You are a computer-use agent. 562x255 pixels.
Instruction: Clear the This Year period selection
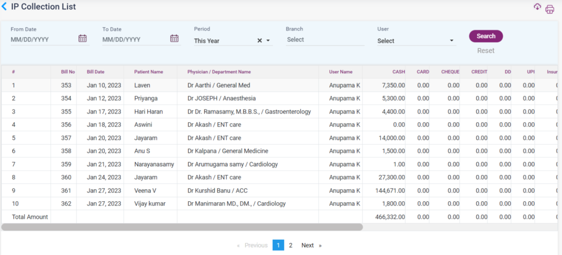coord(260,41)
